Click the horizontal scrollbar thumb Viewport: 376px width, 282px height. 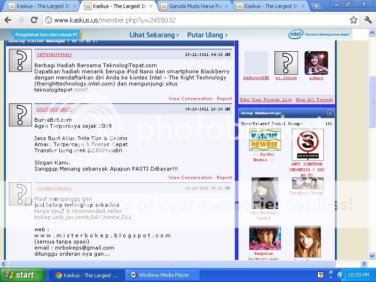pos(172,264)
